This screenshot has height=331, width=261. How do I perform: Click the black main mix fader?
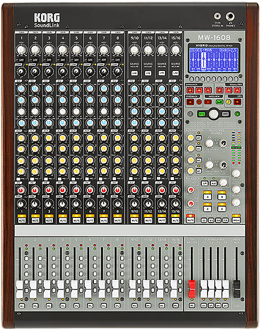(x=237, y=288)
